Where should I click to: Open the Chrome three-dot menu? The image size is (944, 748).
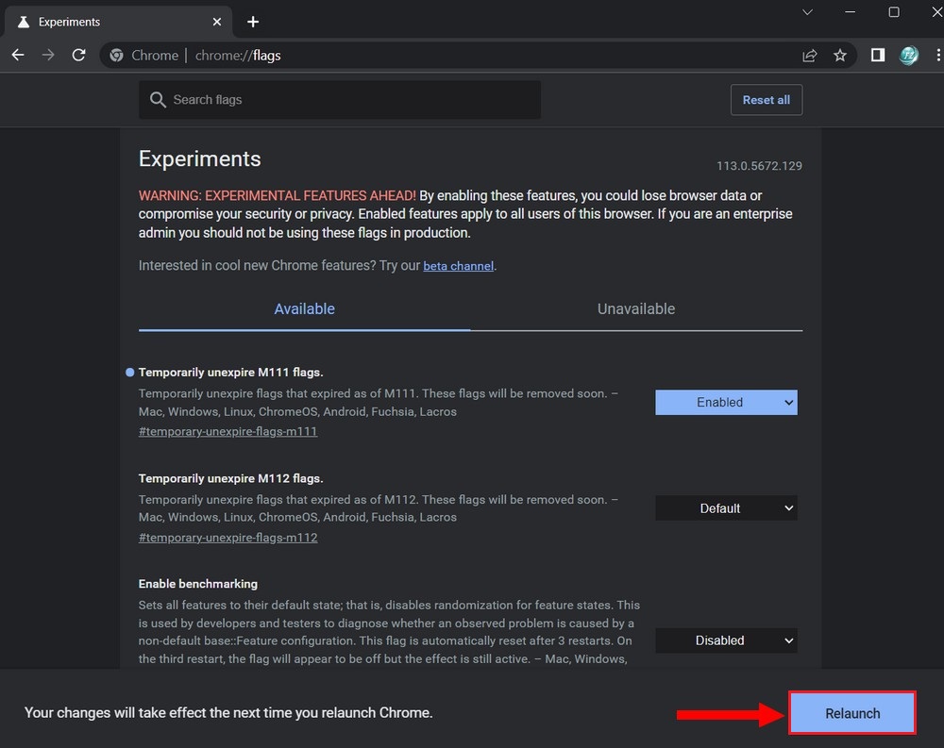pos(938,56)
